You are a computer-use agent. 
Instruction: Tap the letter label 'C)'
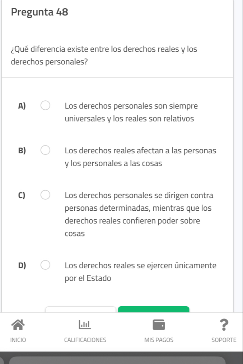click(x=22, y=196)
